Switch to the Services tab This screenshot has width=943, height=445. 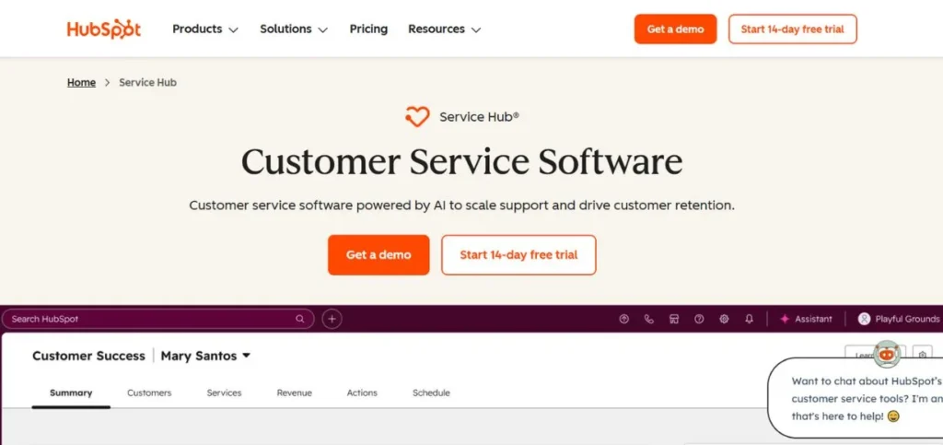[225, 393]
